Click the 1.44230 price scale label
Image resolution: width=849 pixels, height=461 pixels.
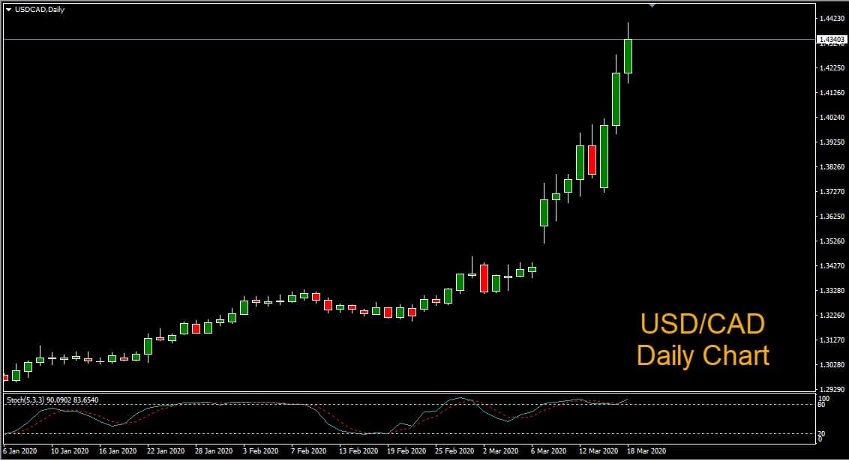(830, 19)
